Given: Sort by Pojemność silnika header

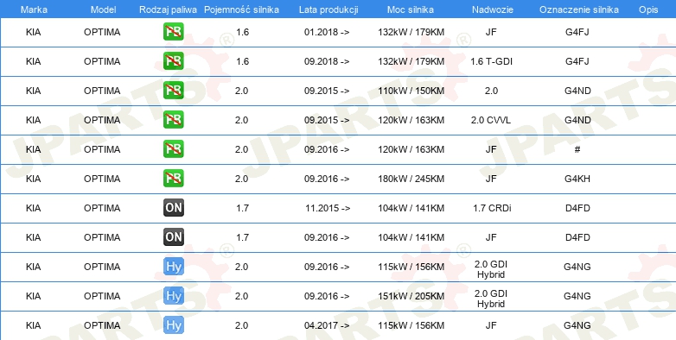Looking at the screenshot, I should (x=241, y=9).
